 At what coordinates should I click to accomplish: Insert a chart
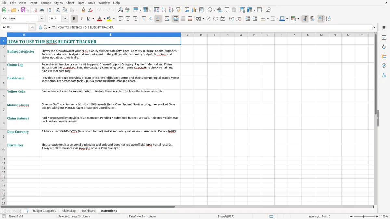pyautogui.click(x=194, y=10)
